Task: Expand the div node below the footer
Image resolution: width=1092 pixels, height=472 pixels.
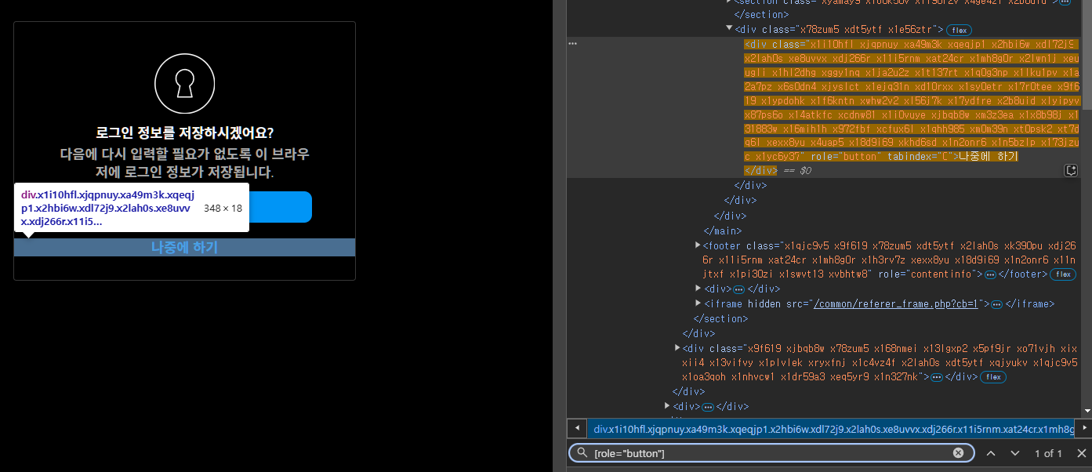Action: click(x=698, y=289)
